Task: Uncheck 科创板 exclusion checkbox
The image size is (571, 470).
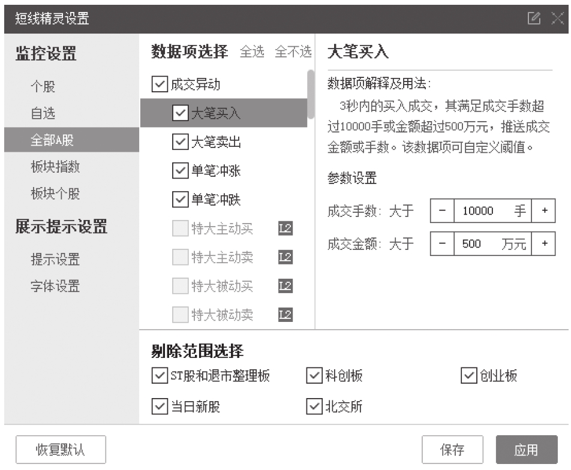Action: (x=314, y=376)
